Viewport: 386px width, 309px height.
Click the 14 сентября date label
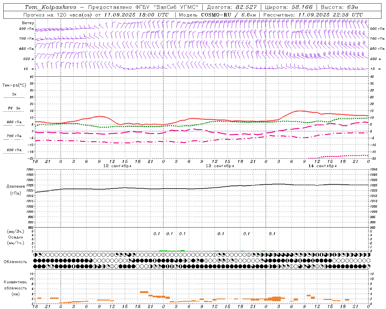322,166
